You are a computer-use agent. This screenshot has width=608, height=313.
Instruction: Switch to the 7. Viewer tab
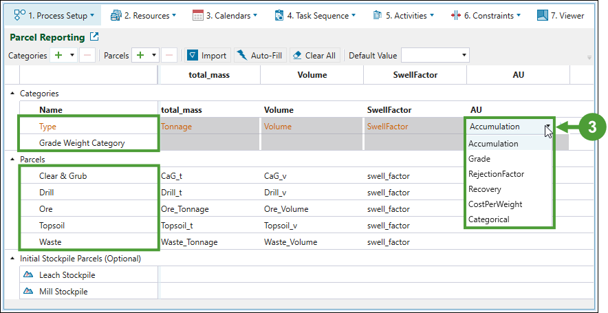tap(561, 15)
